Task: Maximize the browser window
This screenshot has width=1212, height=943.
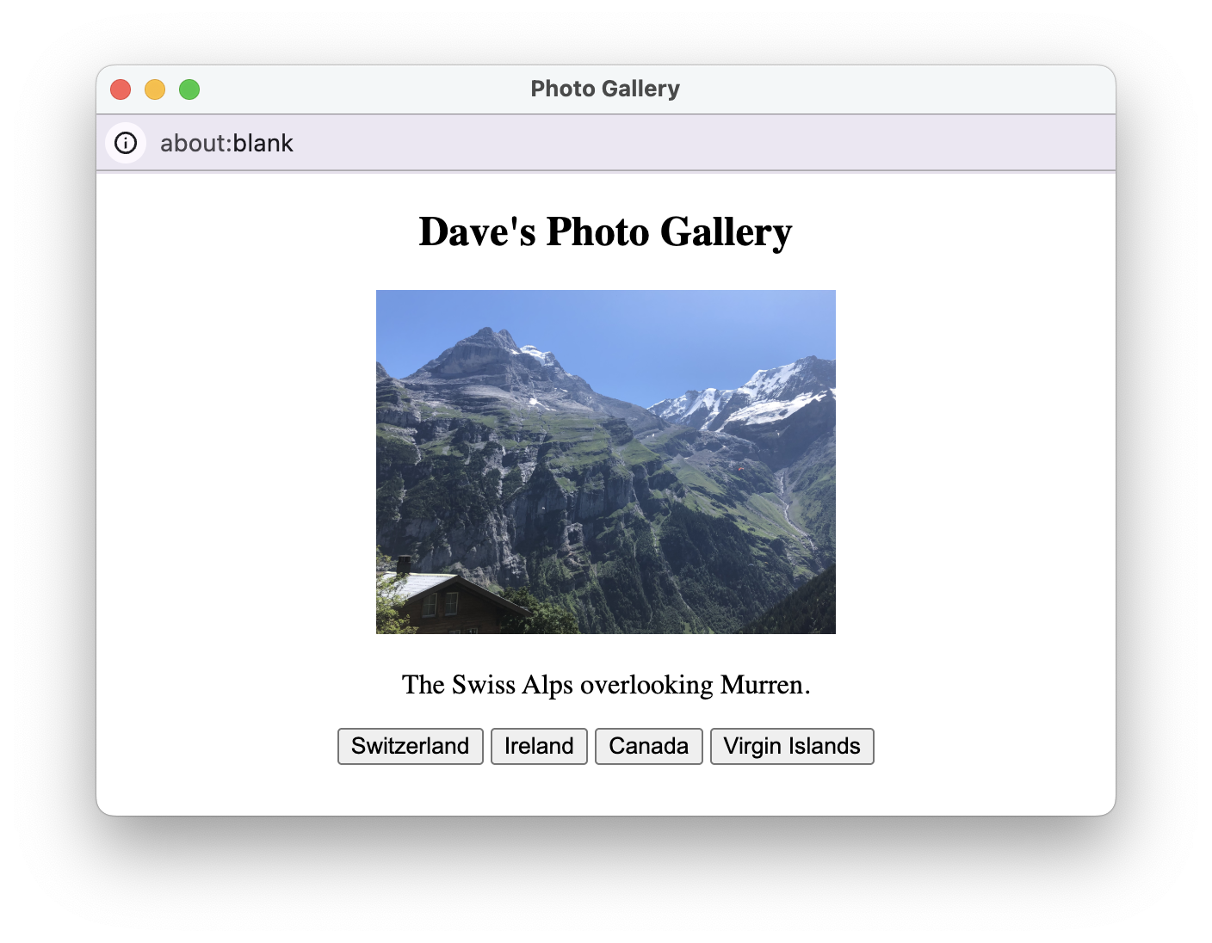Action: click(x=189, y=89)
